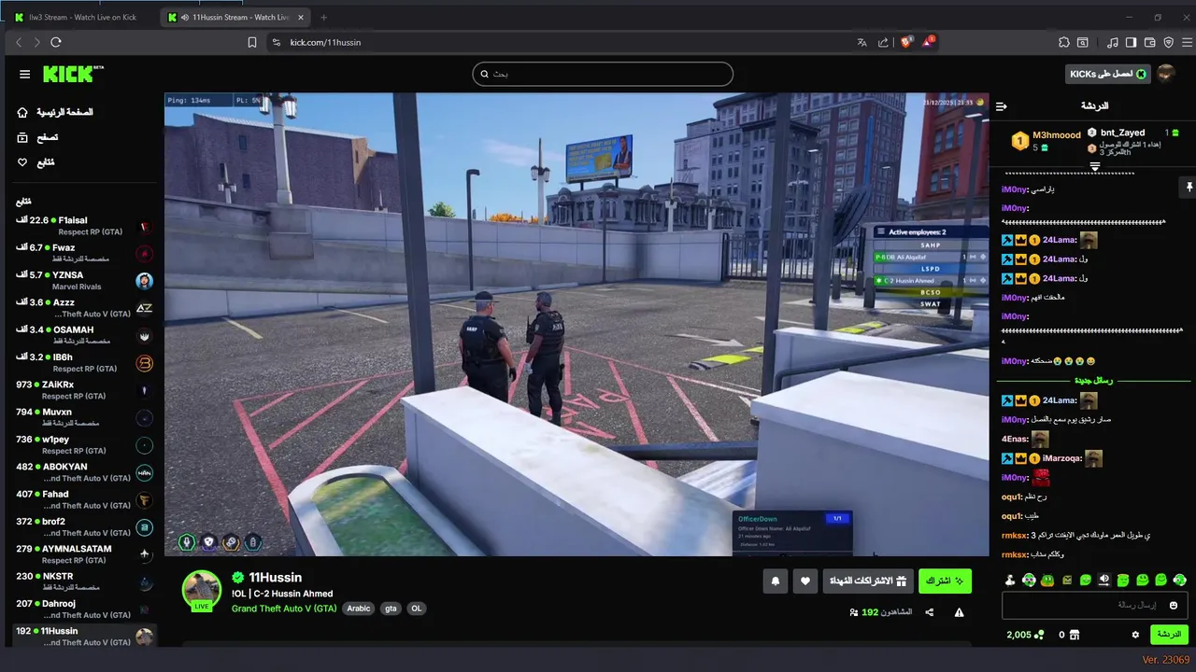Screen dimensions: 1196x672
Task: Open the Brave VPN shield icon
Action: (x=1168, y=42)
